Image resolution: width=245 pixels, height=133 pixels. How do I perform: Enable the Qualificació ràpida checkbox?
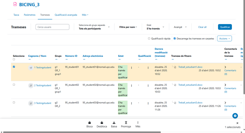[149, 39]
